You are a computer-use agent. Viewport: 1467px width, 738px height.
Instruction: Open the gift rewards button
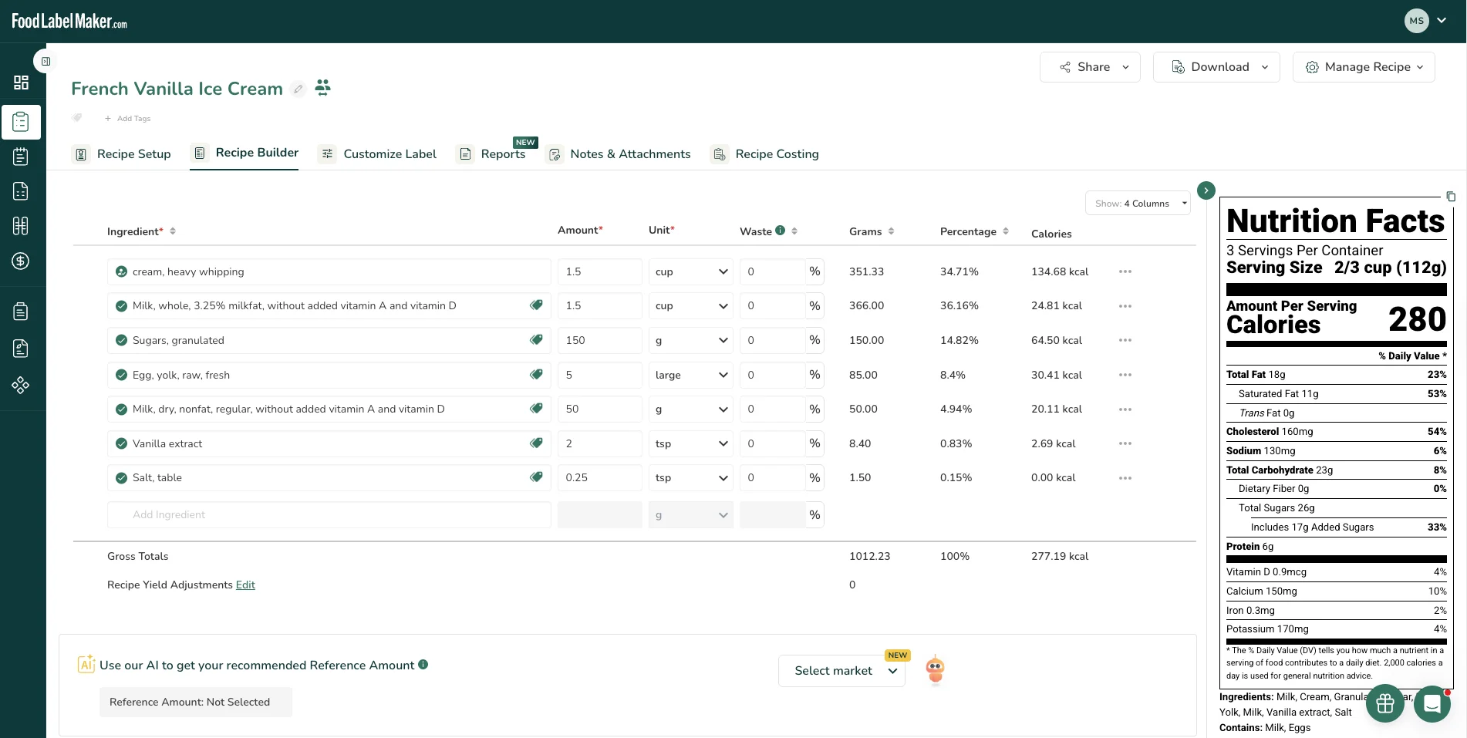1384,703
